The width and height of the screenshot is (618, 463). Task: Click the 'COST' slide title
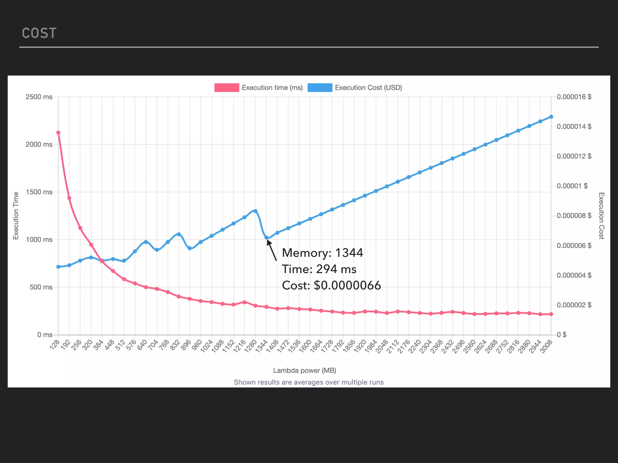[x=39, y=33]
